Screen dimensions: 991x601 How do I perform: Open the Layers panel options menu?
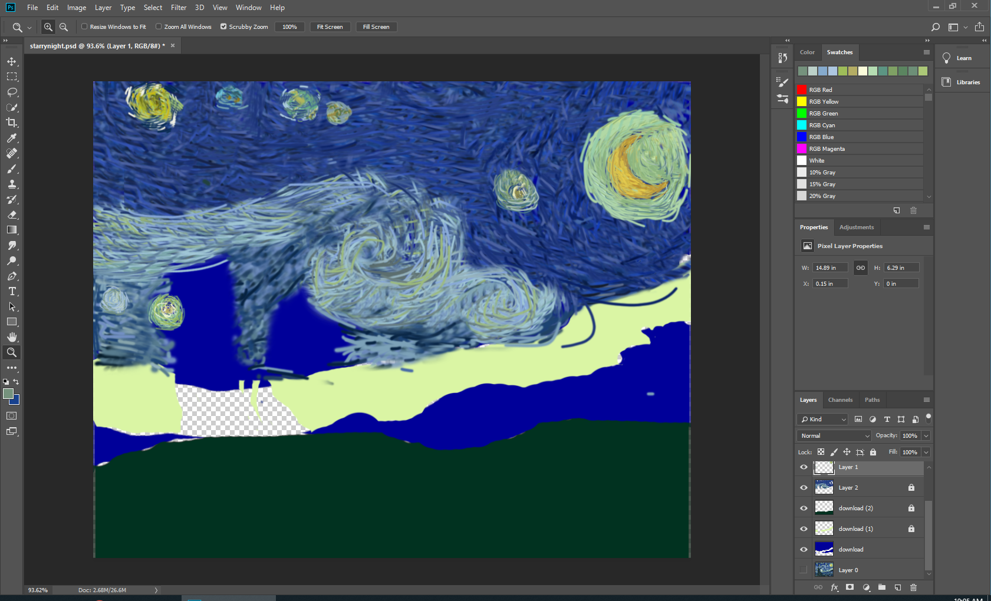coord(926,400)
